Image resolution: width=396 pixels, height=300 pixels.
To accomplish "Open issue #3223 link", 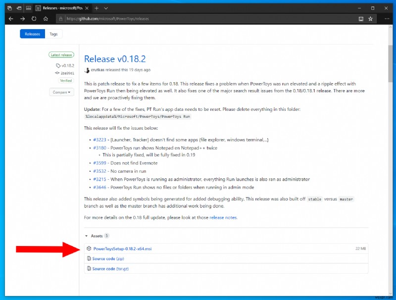I will click(x=99, y=140).
